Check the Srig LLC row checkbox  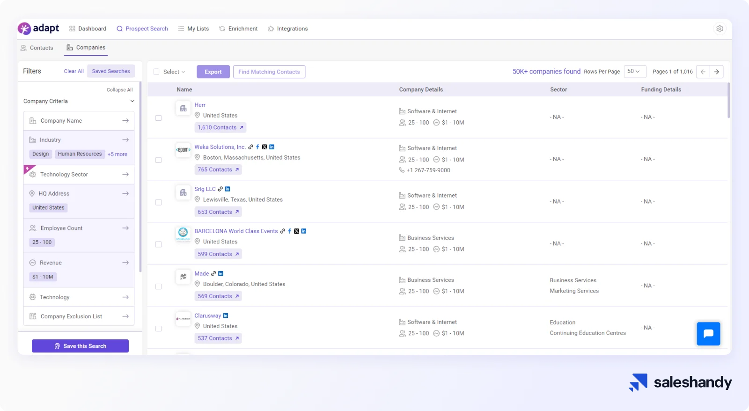[159, 202]
